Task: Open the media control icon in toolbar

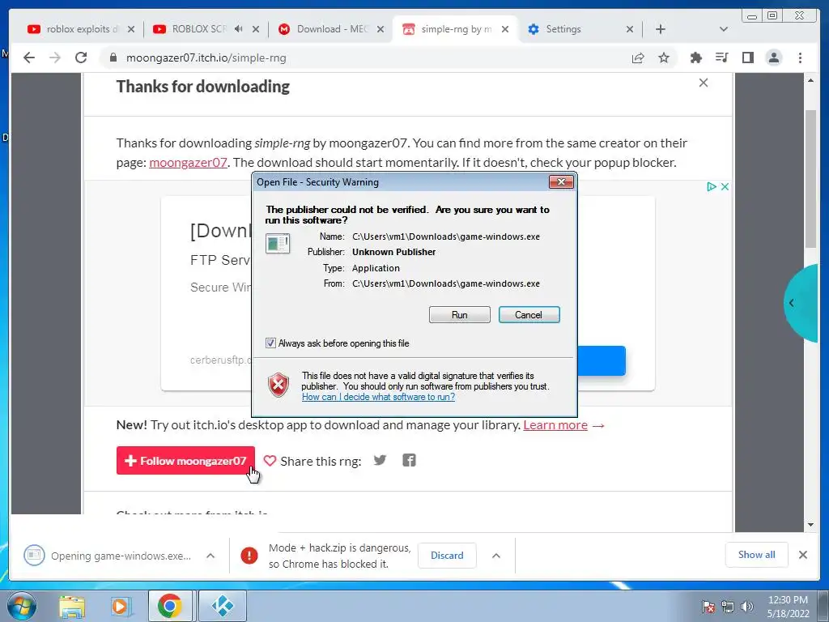Action: click(x=721, y=58)
